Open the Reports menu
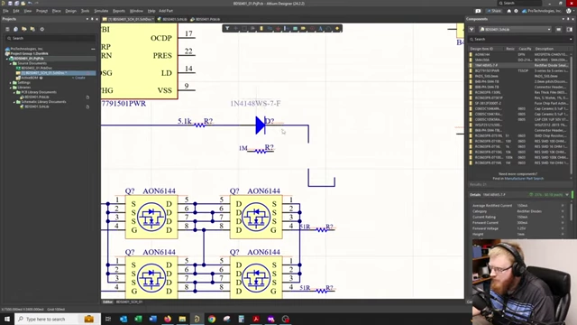577x325 pixels. [119, 11]
